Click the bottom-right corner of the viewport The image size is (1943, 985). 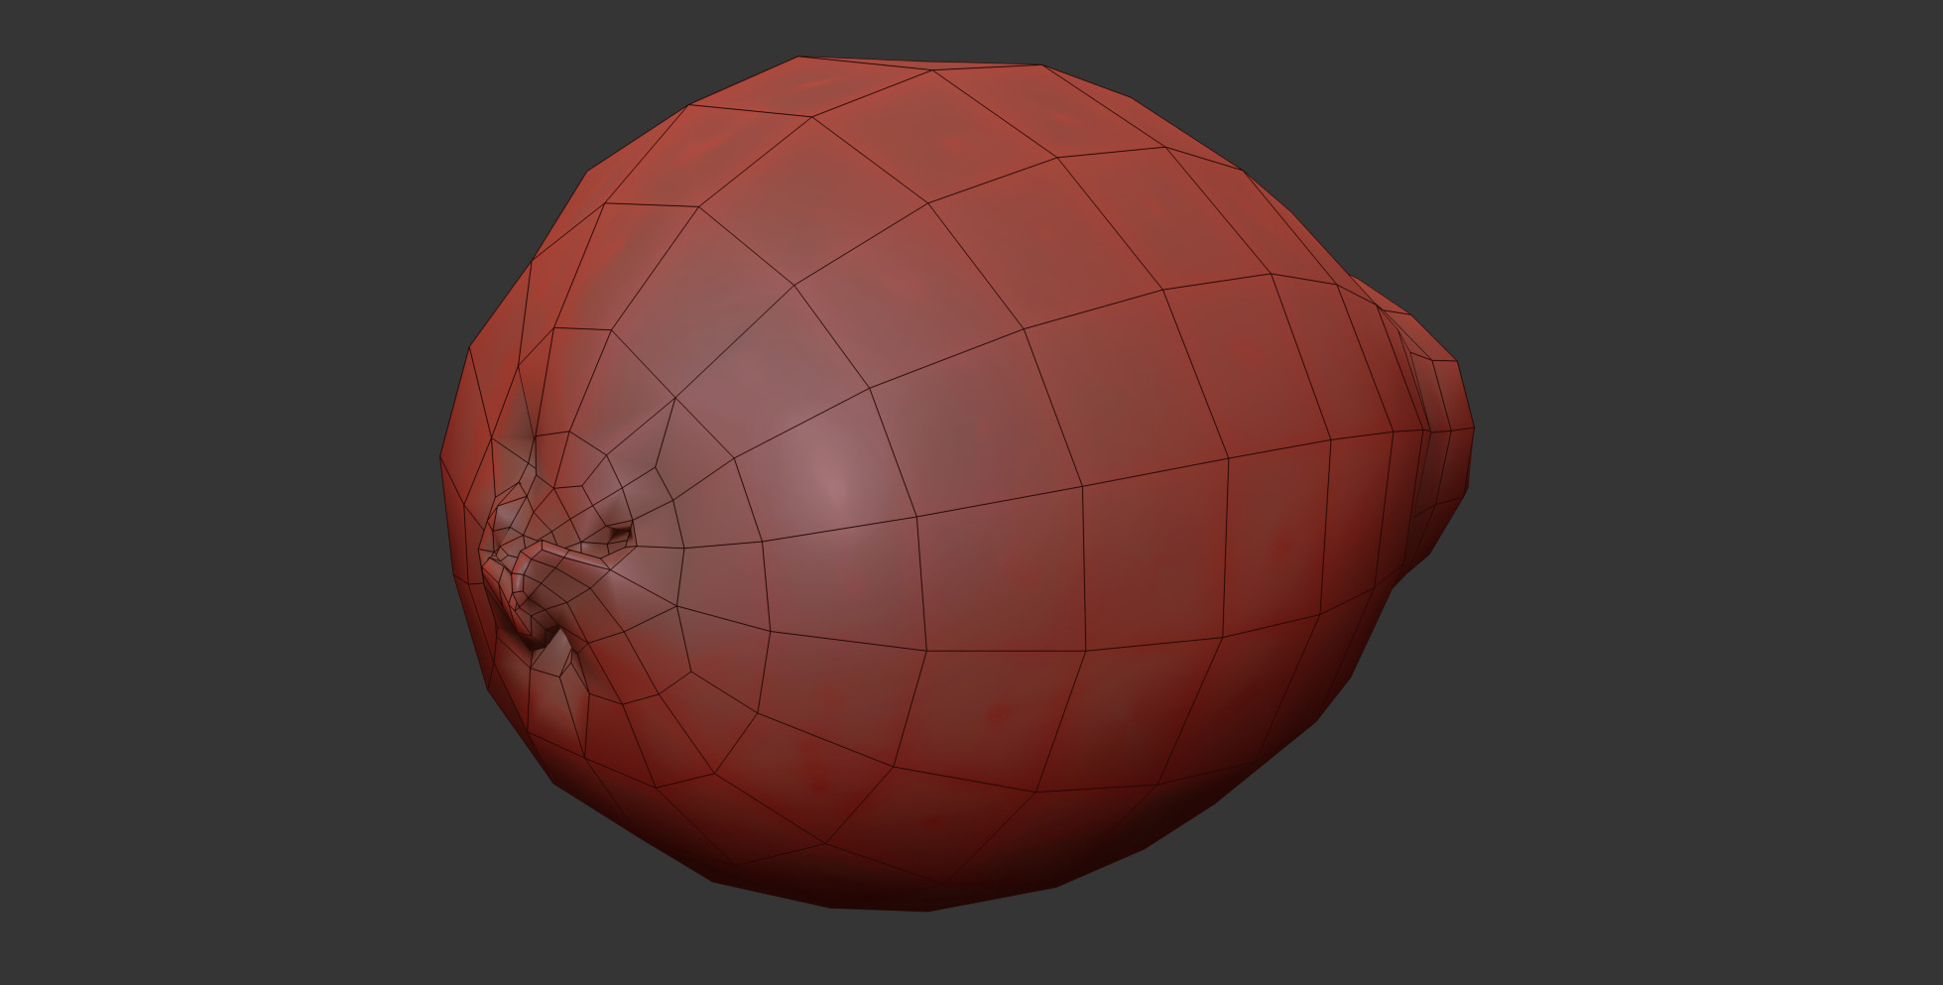1937,979
